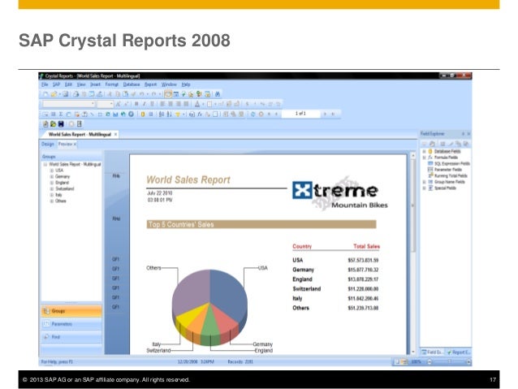Click the Record Sort Expert icon
The image size is (518, 389).
169,115
